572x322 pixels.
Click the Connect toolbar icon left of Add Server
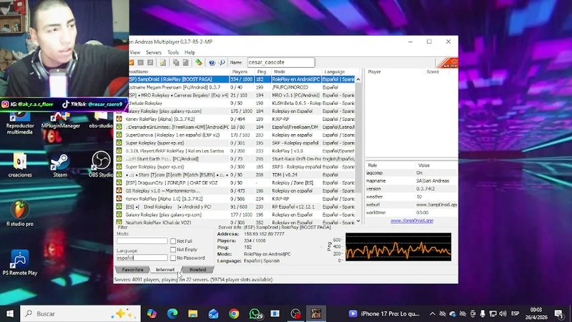pyautogui.click(x=131, y=63)
